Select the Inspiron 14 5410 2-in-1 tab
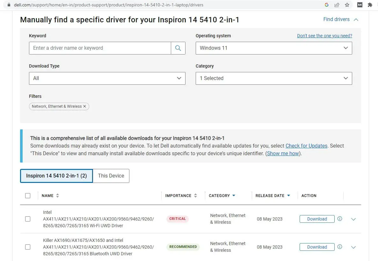The image size is (378, 261). click(x=56, y=176)
